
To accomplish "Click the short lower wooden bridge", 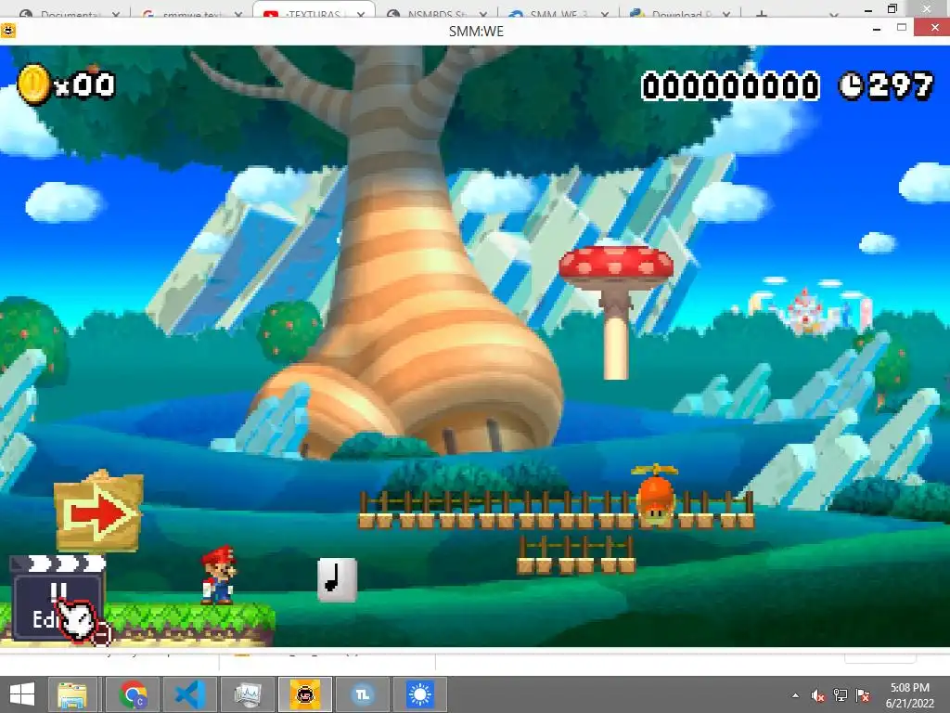I will pos(576,556).
